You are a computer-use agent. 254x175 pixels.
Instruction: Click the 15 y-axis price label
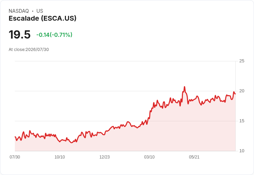click(242, 121)
